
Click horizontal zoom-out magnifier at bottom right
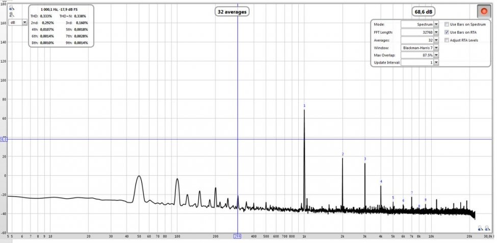pyautogui.click(x=480, y=228)
